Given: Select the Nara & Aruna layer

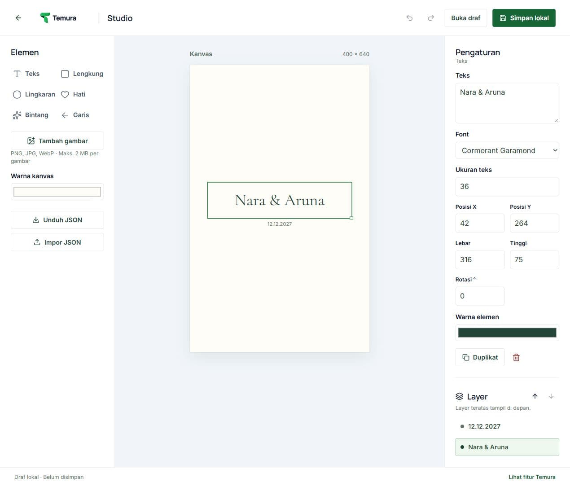Looking at the screenshot, I should [x=507, y=447].
